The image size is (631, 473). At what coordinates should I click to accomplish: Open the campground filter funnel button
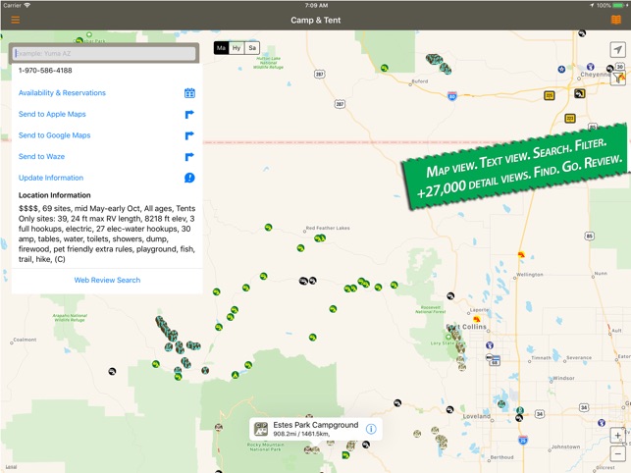tap(618, 78)
